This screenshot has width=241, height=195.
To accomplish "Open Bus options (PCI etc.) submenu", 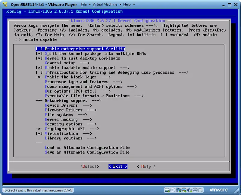I will (x=78, y=91).
